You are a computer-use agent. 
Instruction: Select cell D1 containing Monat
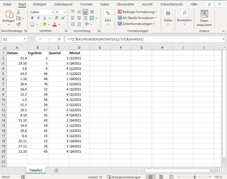point(79,53)
